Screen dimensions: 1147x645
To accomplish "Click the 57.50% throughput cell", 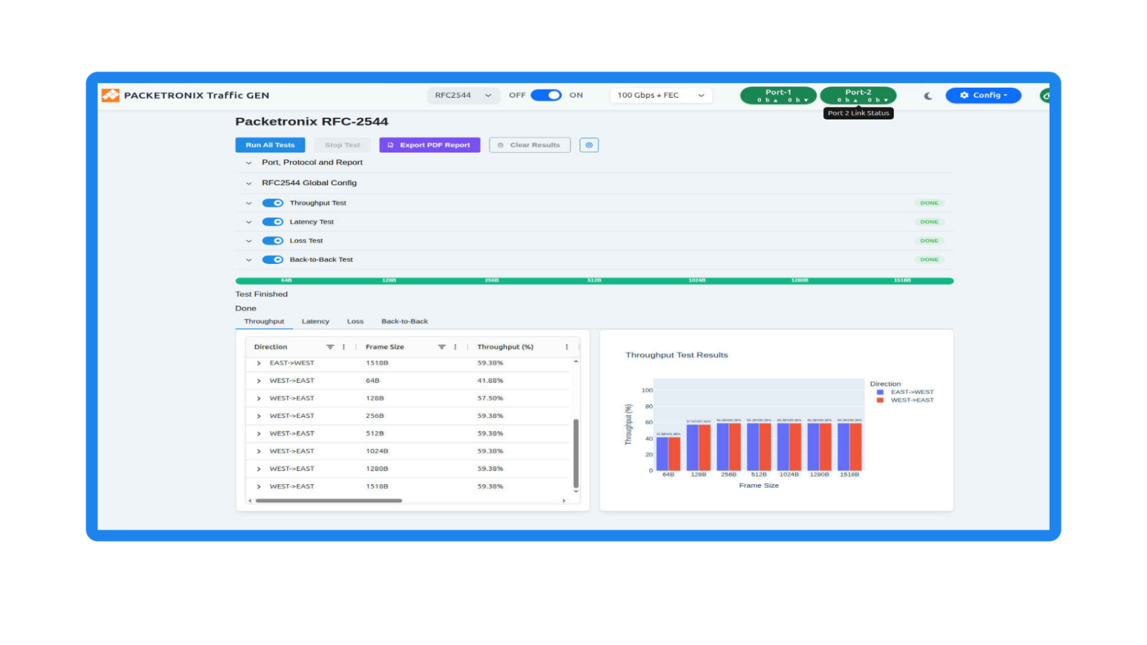I will [490, 398].
